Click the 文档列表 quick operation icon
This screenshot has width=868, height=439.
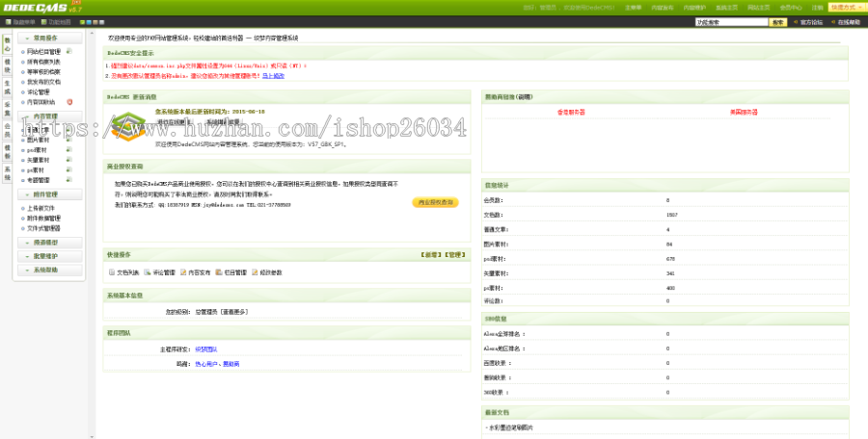pyautogui.click(x=112, y=272)
